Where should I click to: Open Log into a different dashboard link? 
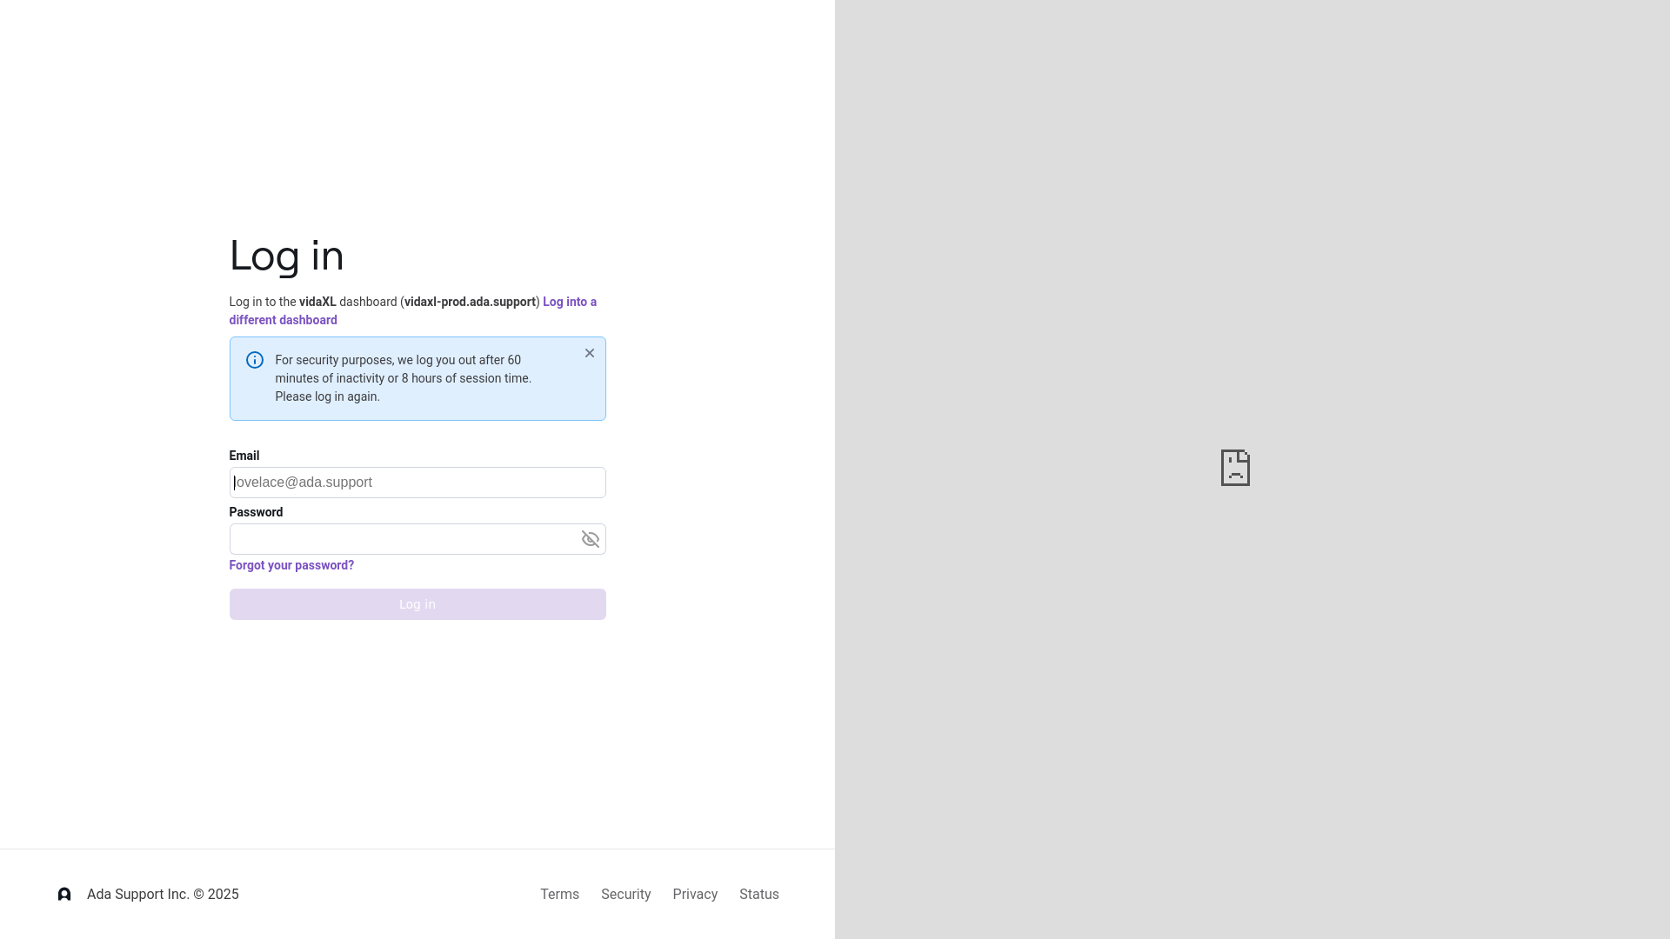coord(413,311)
